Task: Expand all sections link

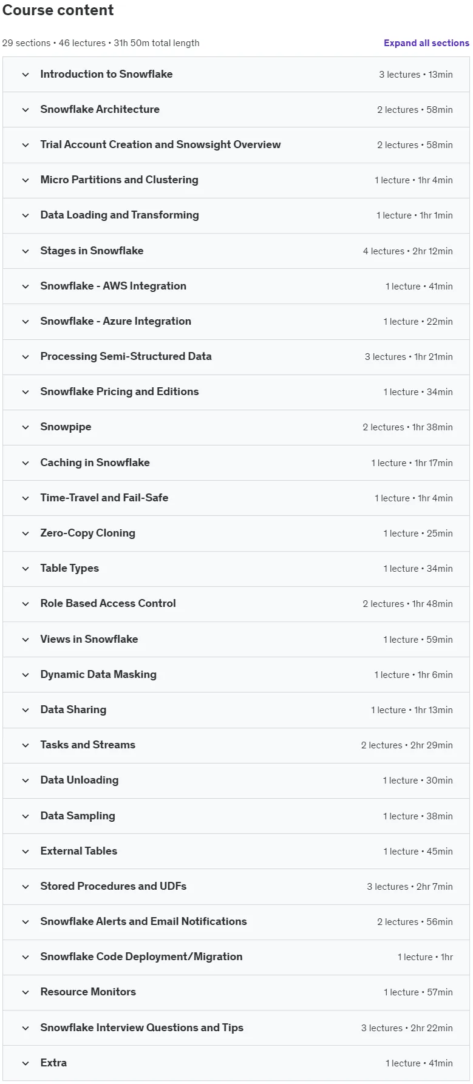Action: pos(426,43)
